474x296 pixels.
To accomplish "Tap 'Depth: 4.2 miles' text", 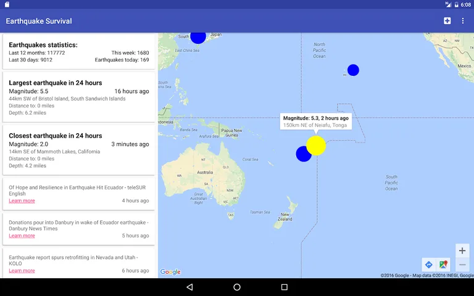I will [28, 166].
